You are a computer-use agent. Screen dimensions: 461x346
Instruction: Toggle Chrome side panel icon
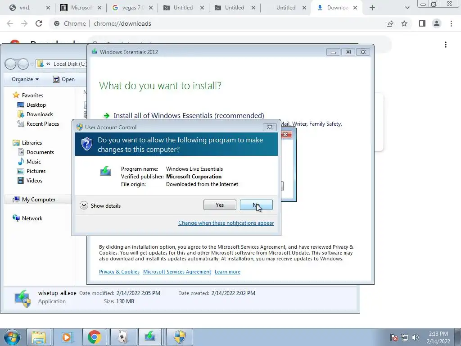click(x=422, y=23)
